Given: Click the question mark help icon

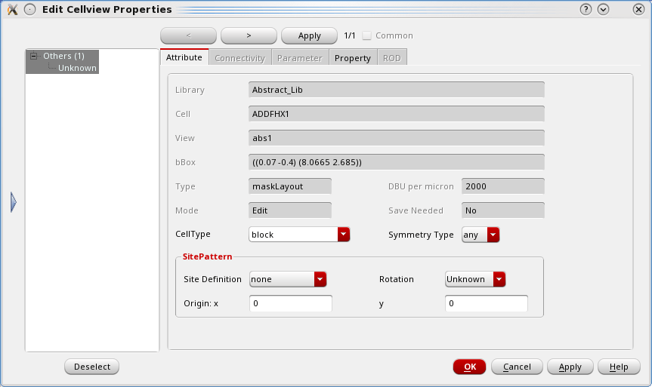Looking at the screenshot, I should [586, 9].
